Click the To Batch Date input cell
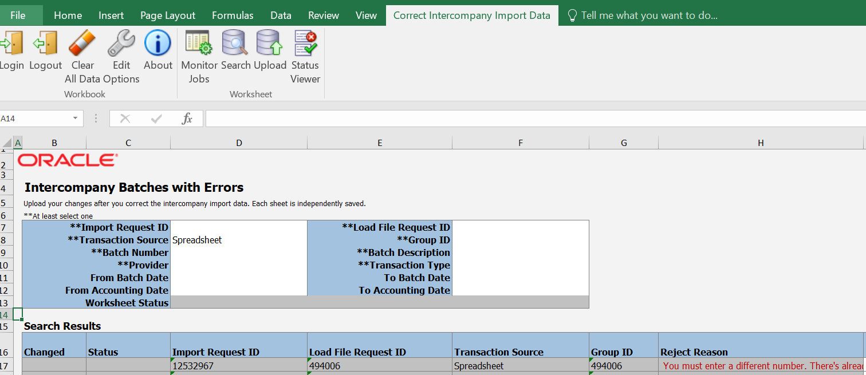 [520, 278]
